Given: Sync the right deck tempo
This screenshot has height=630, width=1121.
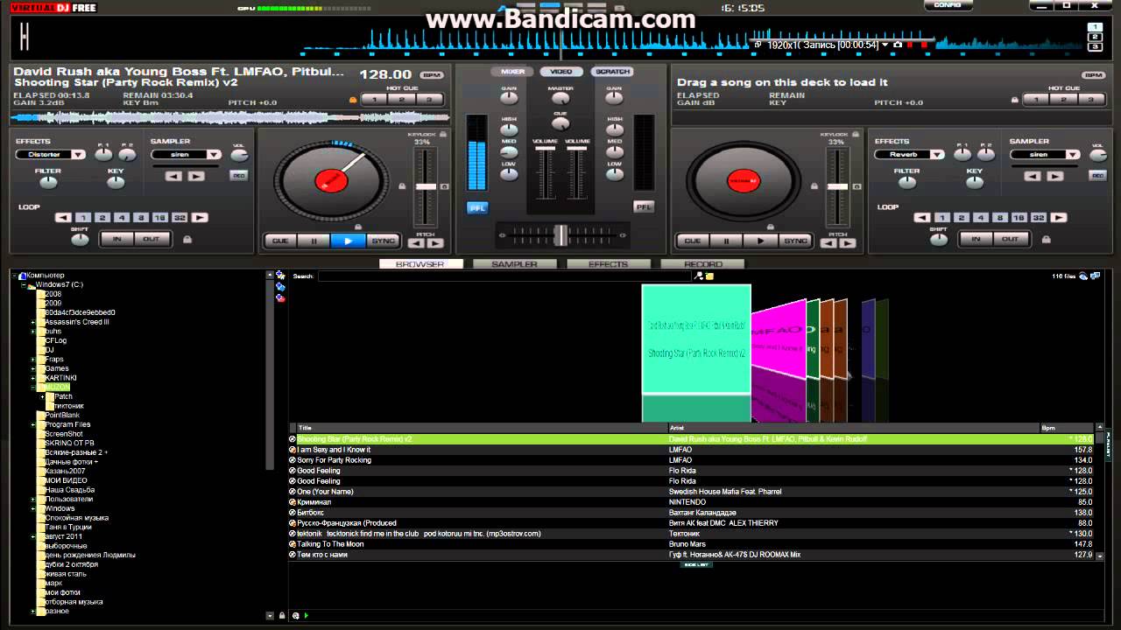Looking at the screenshot, I should coord(795,241).
